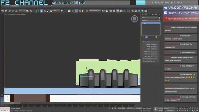Toggle the Spinner Snap button
This screenshot has height=112, width=199.
[83, 11]
